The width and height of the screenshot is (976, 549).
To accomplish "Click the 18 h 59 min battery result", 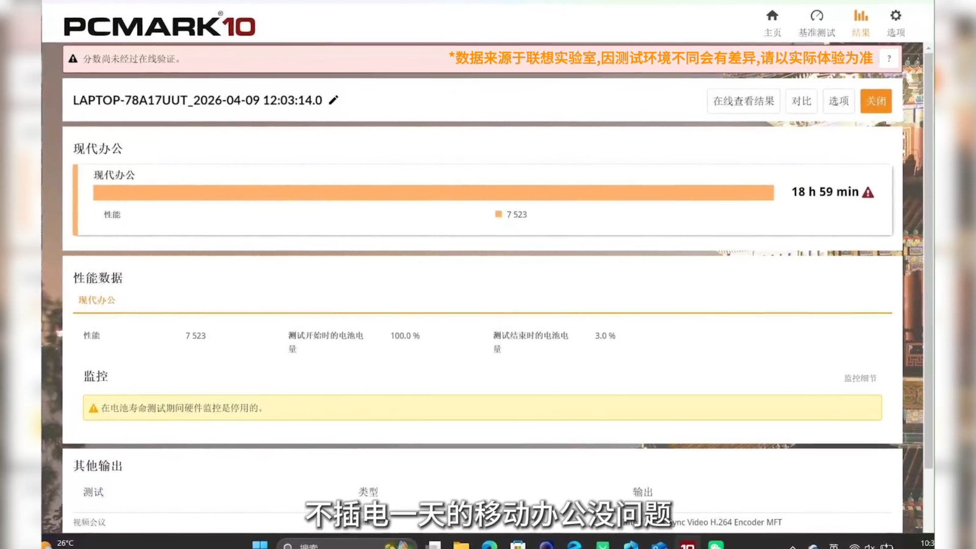I will 825,192.
